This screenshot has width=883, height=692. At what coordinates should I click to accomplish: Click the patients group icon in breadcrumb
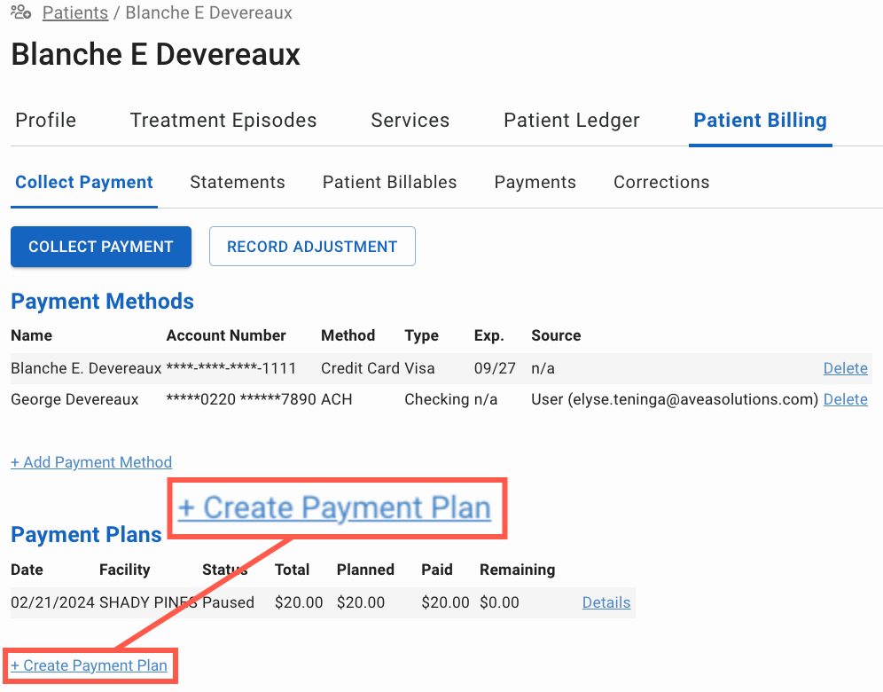tap(20, 12)
